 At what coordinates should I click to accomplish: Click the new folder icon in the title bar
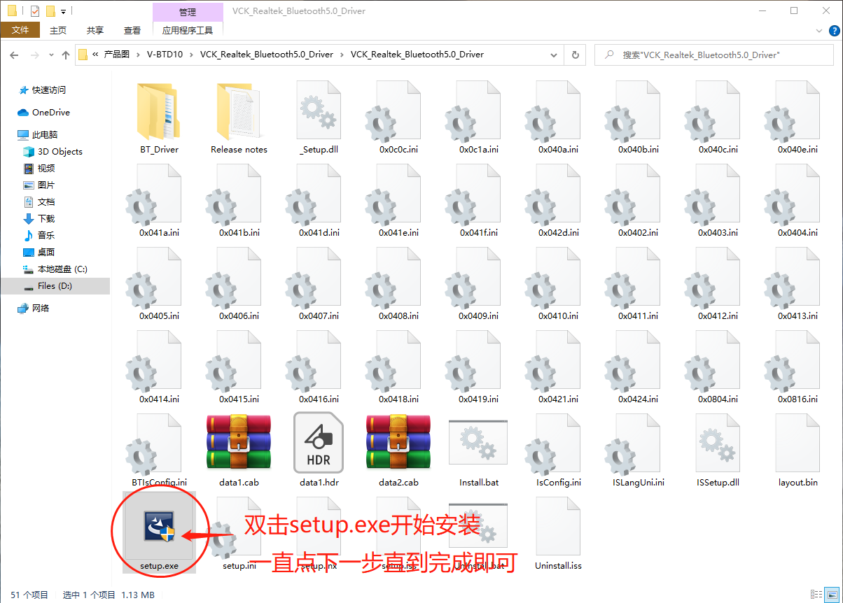[x=50, y=11]
